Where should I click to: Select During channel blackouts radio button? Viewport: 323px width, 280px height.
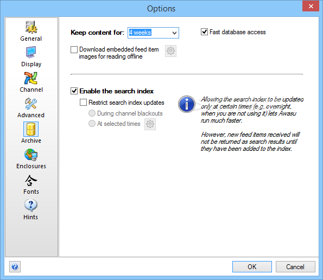coord(92,113)
